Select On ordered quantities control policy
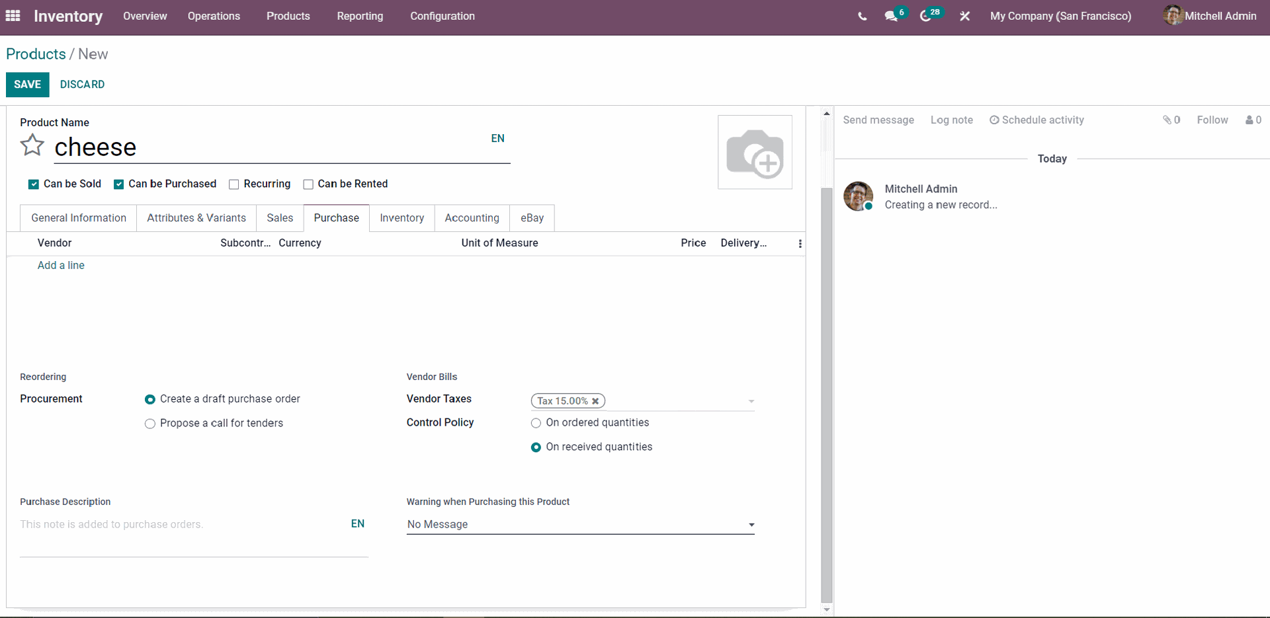Image resolution: width=1270 pixels, height=618 pixels. pyautogui.click(x=536, y=423)
